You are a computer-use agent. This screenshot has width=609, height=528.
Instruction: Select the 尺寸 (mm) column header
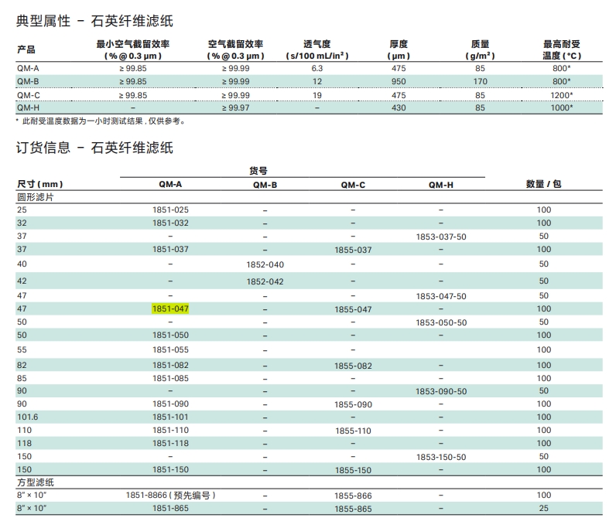tap(39, 184)
